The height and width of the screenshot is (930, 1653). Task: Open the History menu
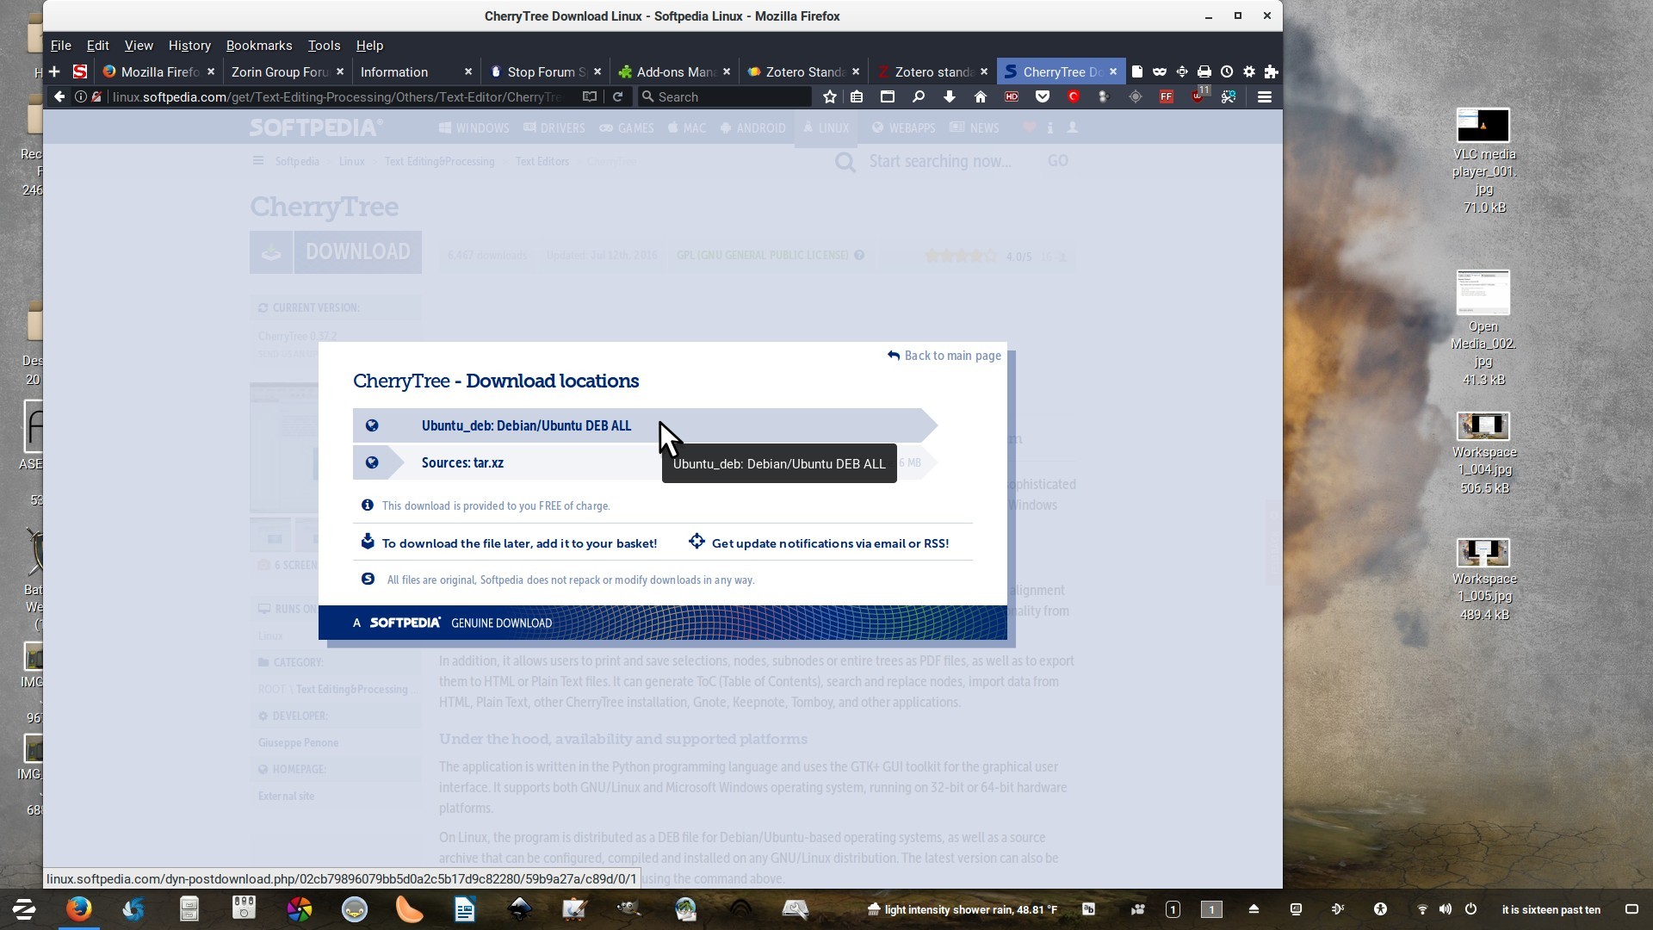(x=189, y=46)
